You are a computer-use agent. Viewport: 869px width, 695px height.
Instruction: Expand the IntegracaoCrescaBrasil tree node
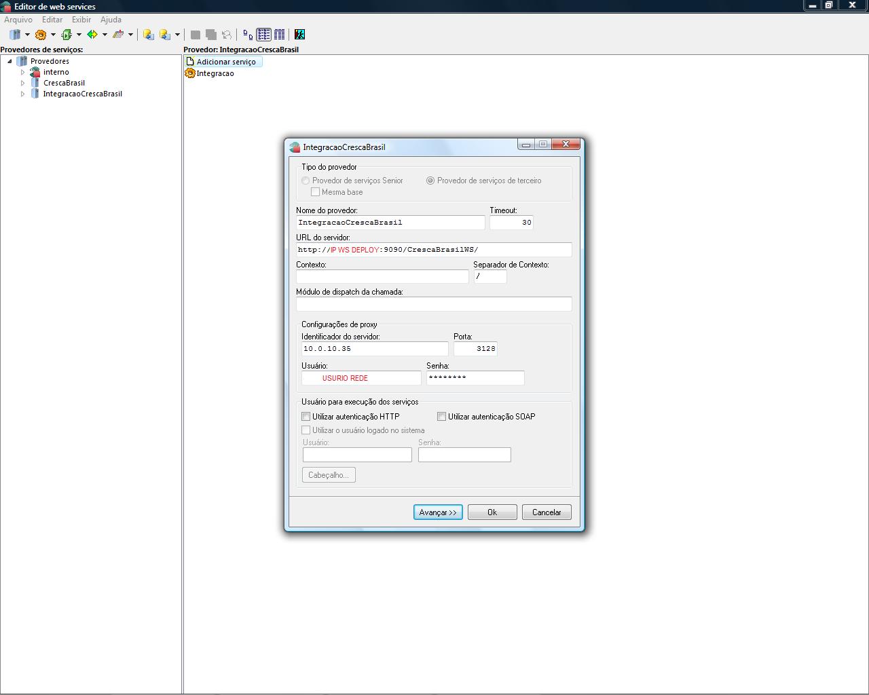[x=22, y=94]
